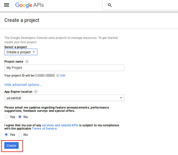Image resolution: width=178 pixels, height=155 pixels.
Task: Open the Terms of Service link
Action: click(x=44, y=128)
